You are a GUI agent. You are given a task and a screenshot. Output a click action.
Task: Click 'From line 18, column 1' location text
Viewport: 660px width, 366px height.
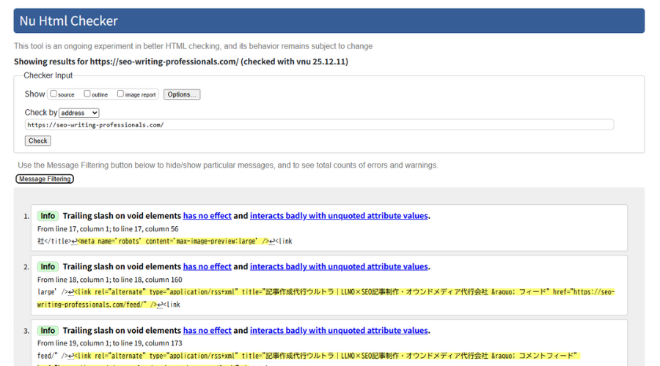(110, 280)
